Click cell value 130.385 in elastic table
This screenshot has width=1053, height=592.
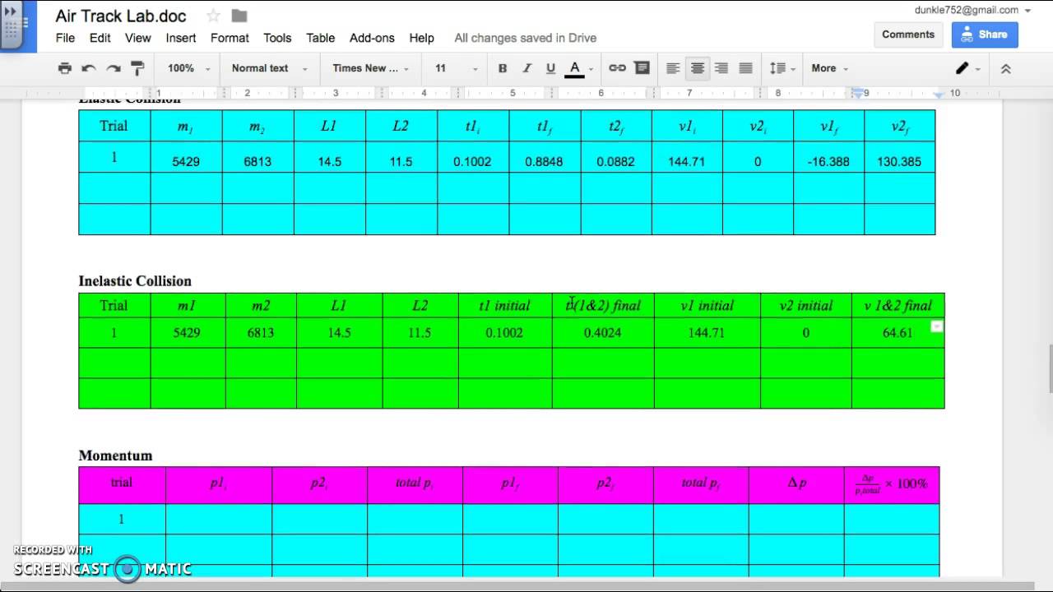pos(899,162)
